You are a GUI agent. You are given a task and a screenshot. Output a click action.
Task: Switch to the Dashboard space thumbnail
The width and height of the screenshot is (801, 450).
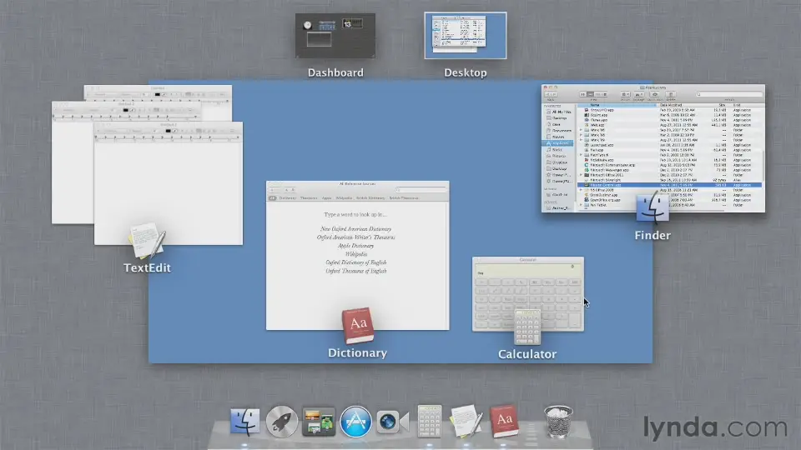[x=335, y=36]
